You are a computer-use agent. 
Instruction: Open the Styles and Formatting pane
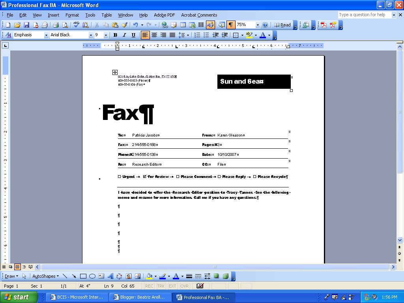click(x=8, y=35)
